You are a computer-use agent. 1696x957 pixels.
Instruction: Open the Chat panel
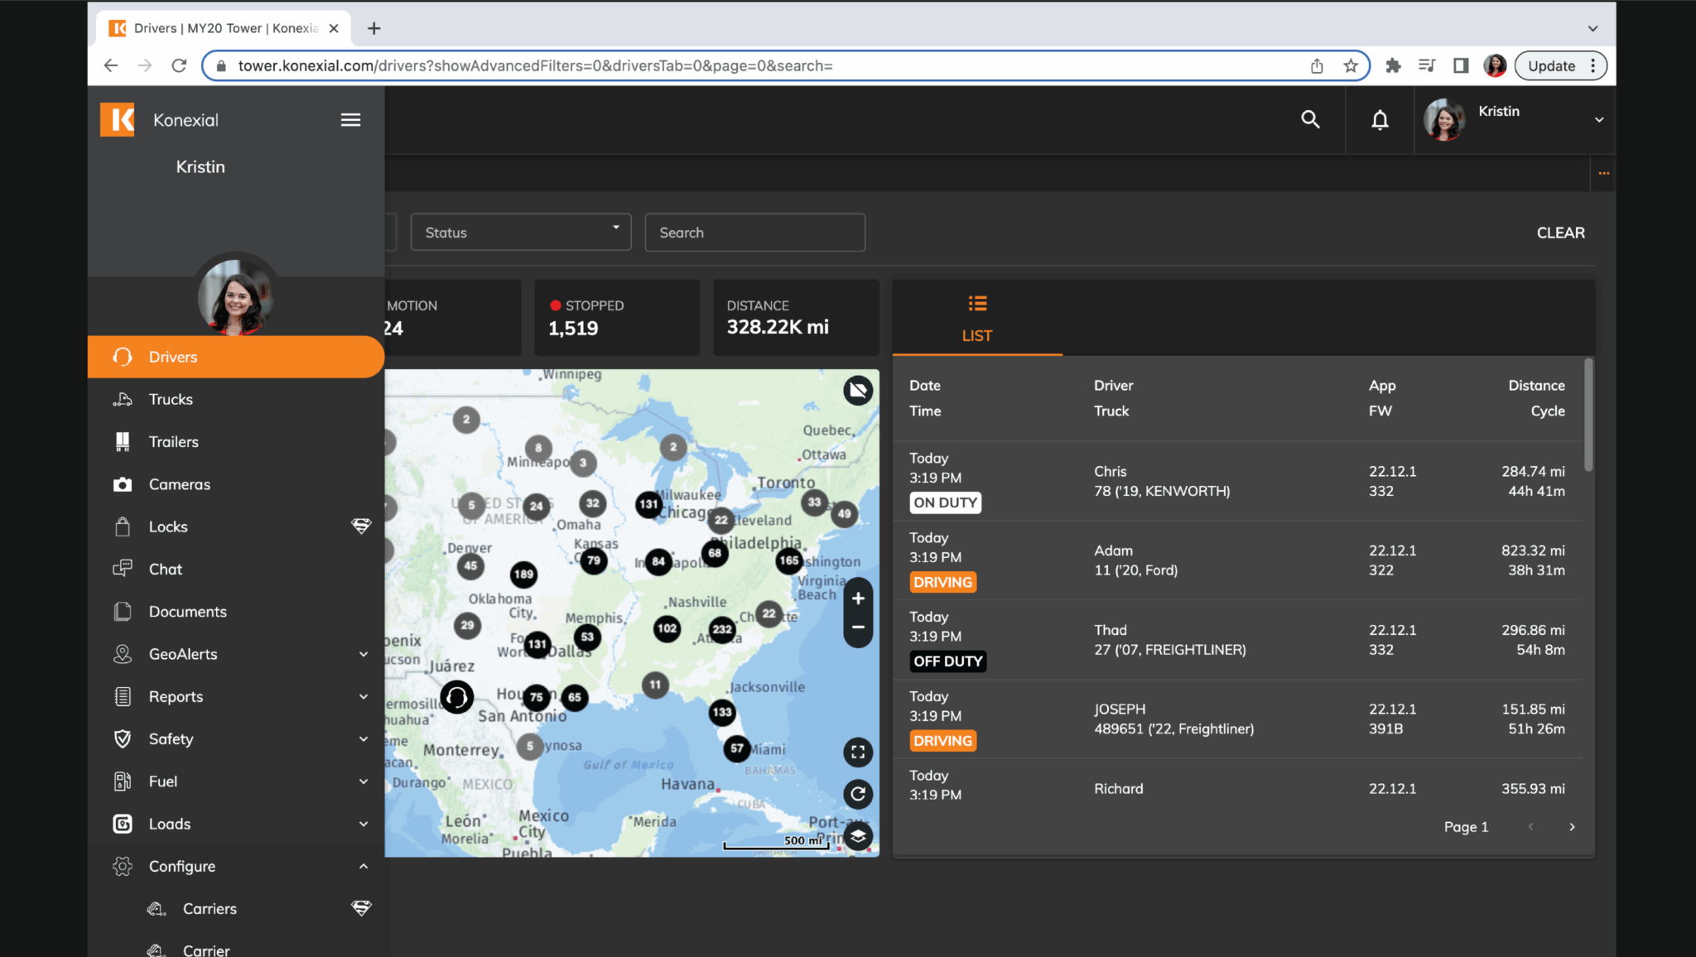pos(165,569)
